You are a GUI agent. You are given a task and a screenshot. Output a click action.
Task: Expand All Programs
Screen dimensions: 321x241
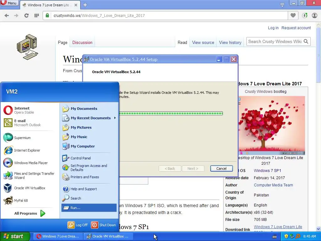pos(30,213)
